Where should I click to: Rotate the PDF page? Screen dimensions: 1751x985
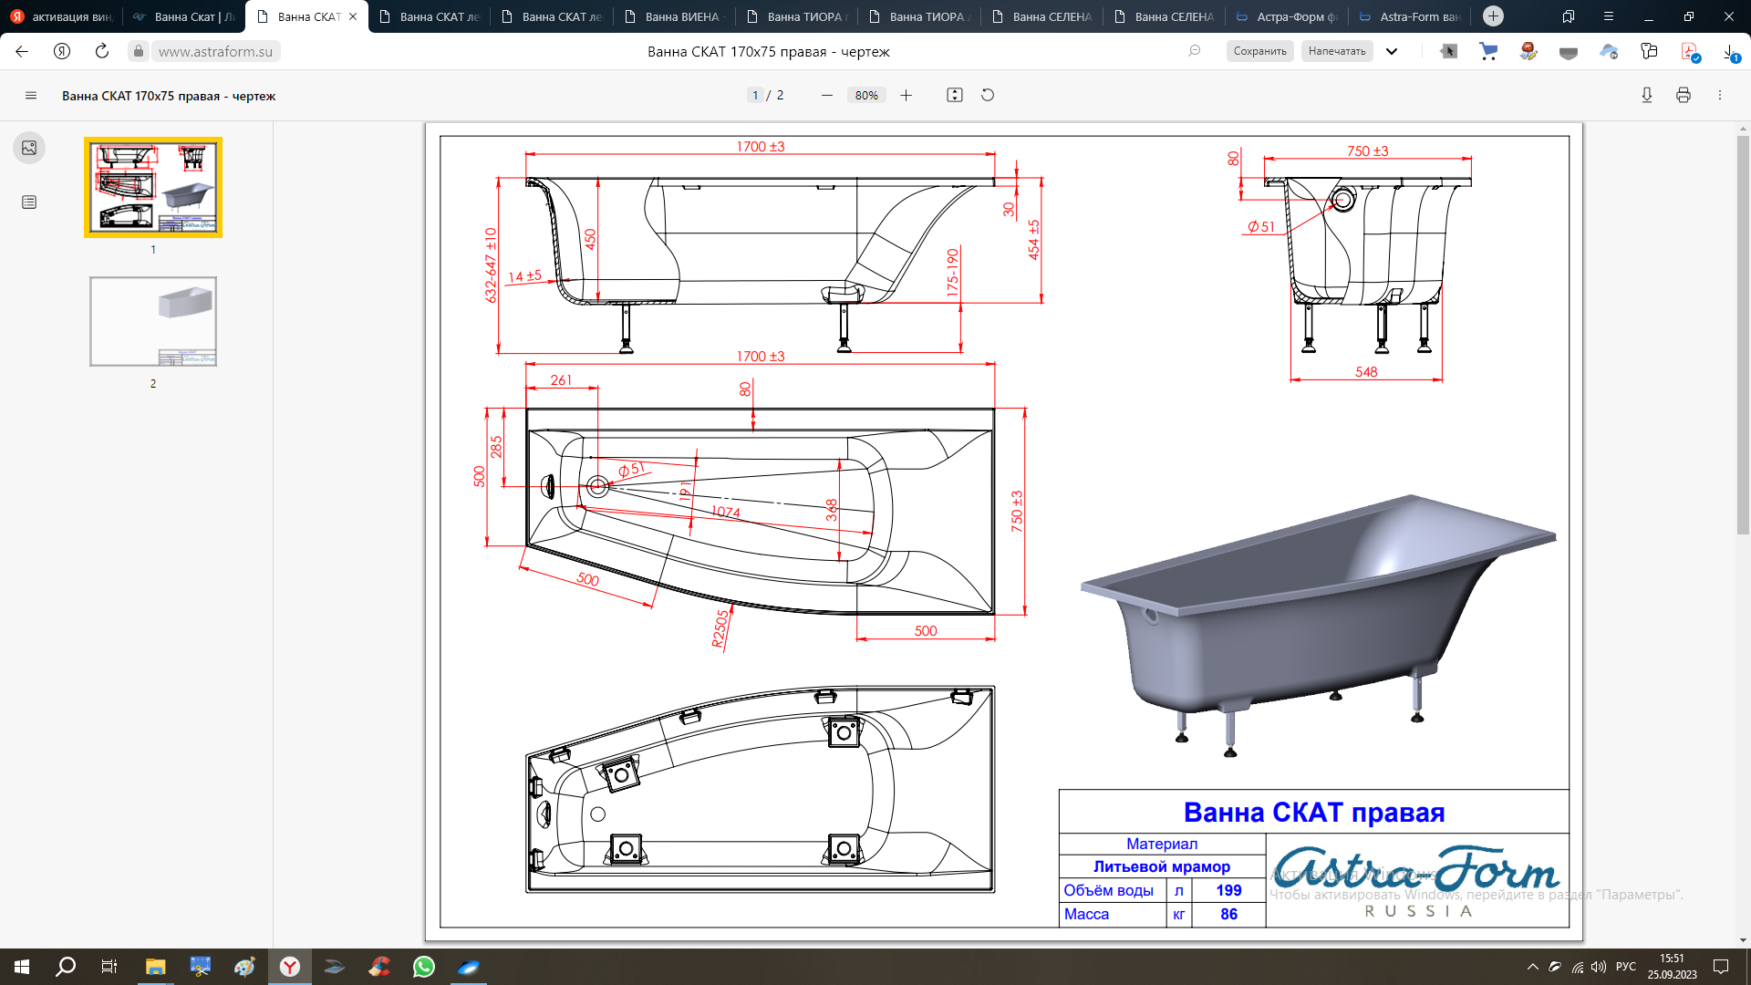point(988,95)
